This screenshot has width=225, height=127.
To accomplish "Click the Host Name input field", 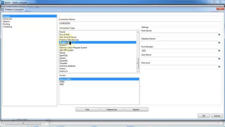I will pyautogui.click(x=179, y=35).
